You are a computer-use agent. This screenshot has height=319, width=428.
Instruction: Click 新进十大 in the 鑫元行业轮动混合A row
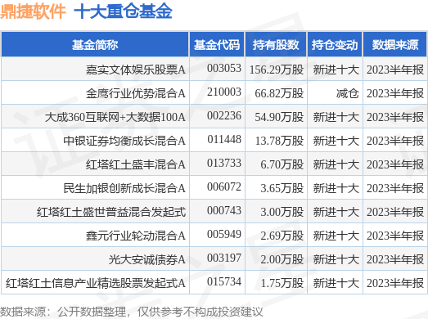pyautogui.click(x=336, y=236)
